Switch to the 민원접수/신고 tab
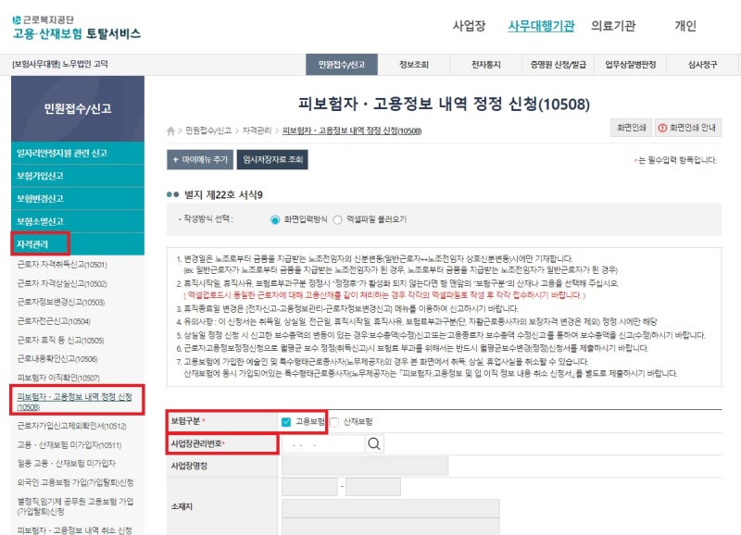This screenshot has width=741, height=535. pos(342,65)
